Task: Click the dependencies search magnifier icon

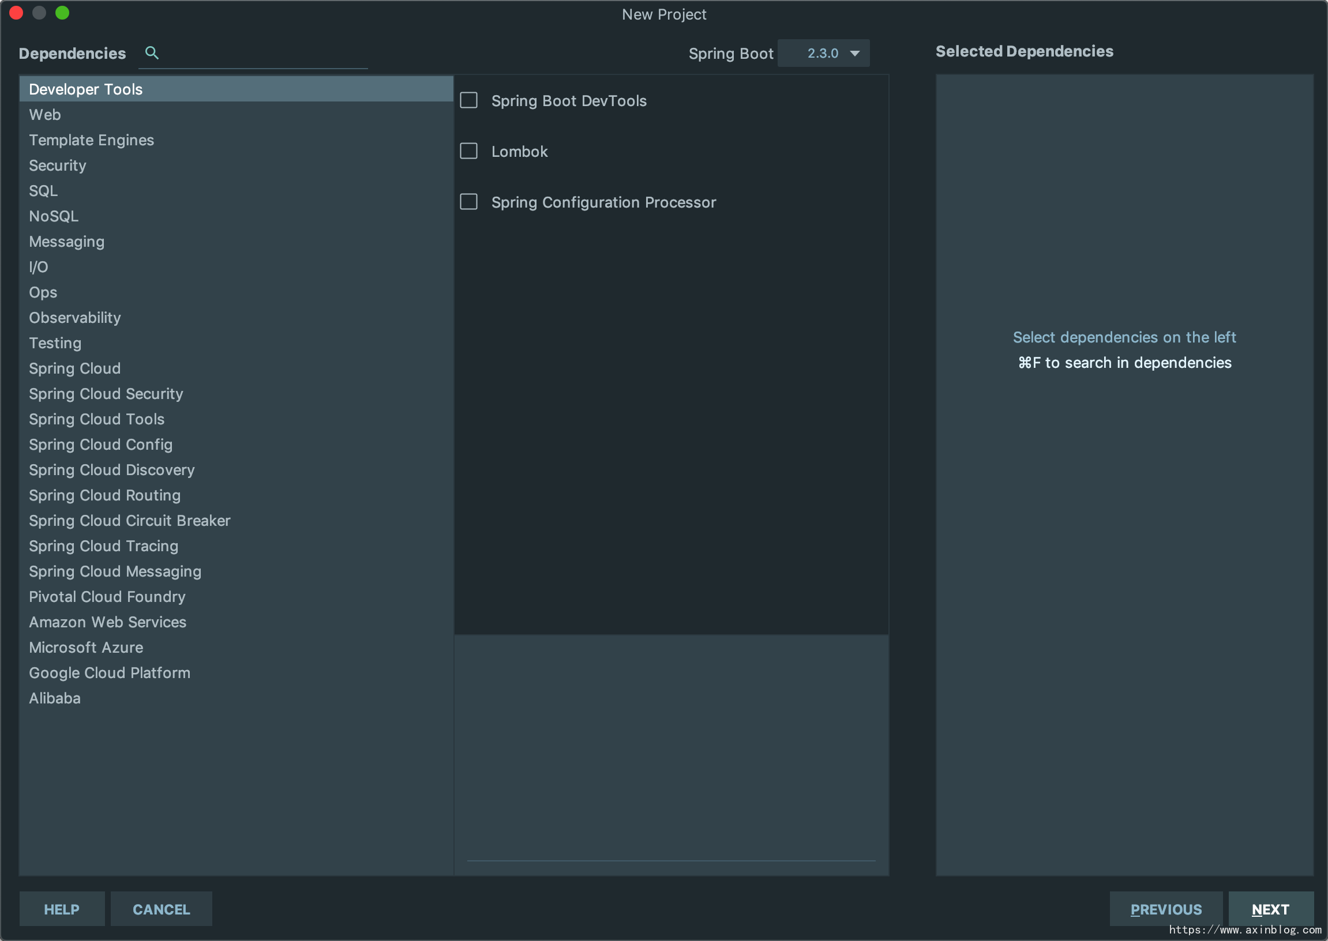Action: pos(152,52)
